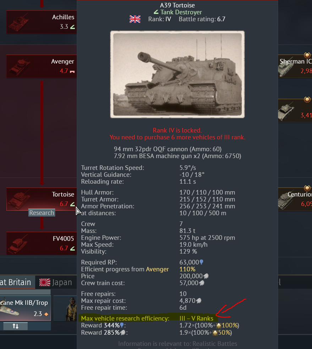The width and height of the screenshot is (312, 349).
Task: Switch to the Great Britain nation tab
Action: point(17,282)
